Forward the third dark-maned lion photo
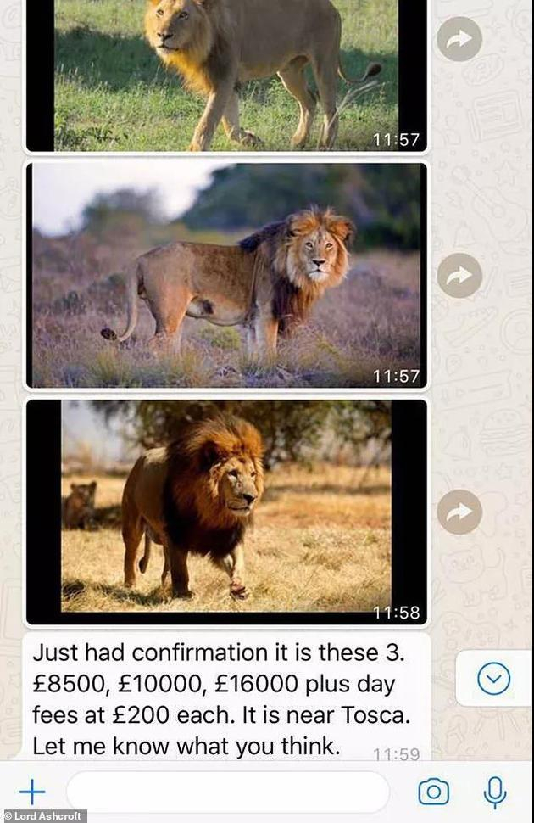 click(459, 512)
